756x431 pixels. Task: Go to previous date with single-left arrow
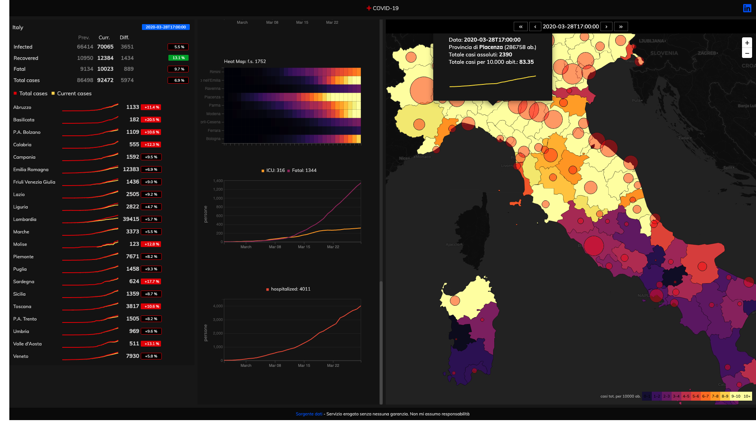(x=535, y=26)
